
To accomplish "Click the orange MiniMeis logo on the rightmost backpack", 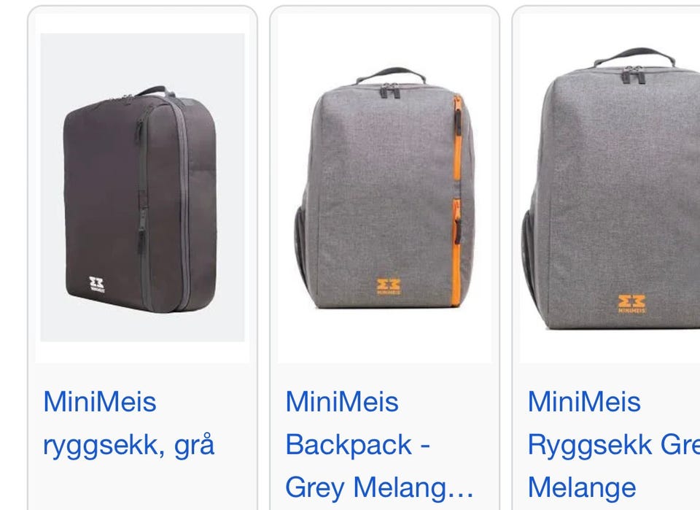I will [631, 304].
